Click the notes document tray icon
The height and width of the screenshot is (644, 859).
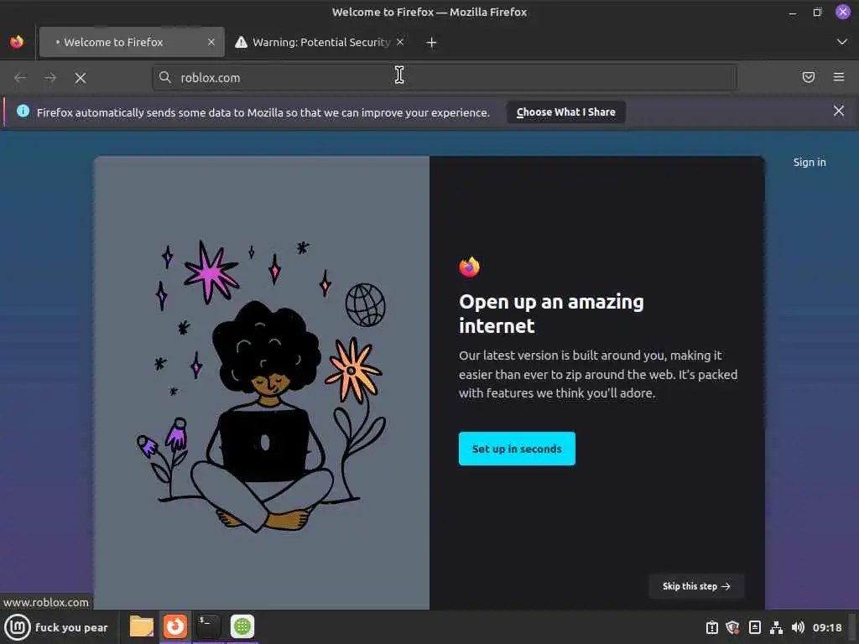[x=754, y=627]
